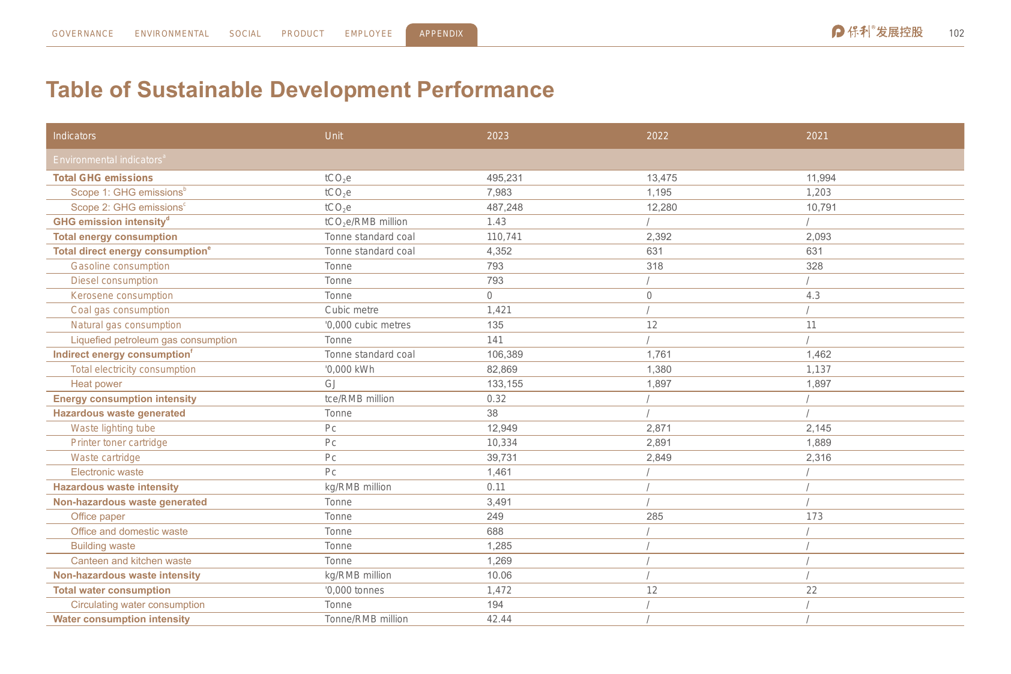Click page number 102
Viewport: 1011px width, 674px height.
(956, 34)
